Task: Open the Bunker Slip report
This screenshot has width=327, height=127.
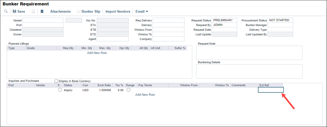Action: pos(88,11)
